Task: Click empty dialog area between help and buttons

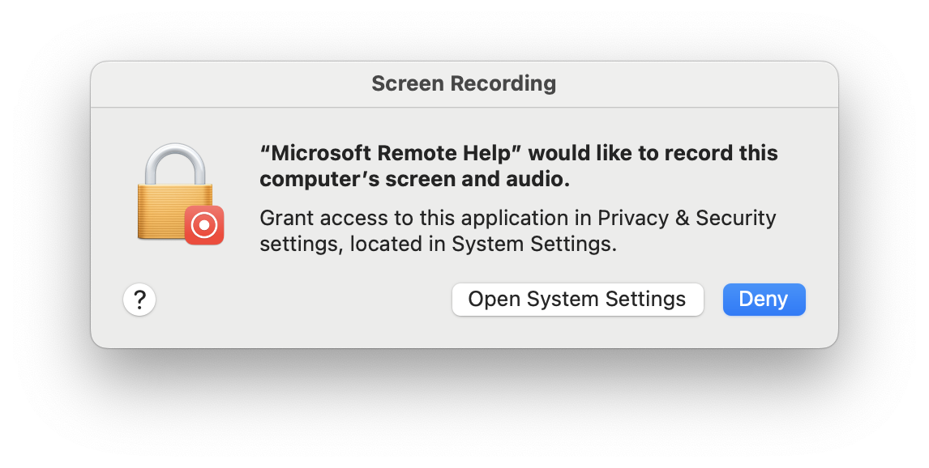Action: point(302,300)
